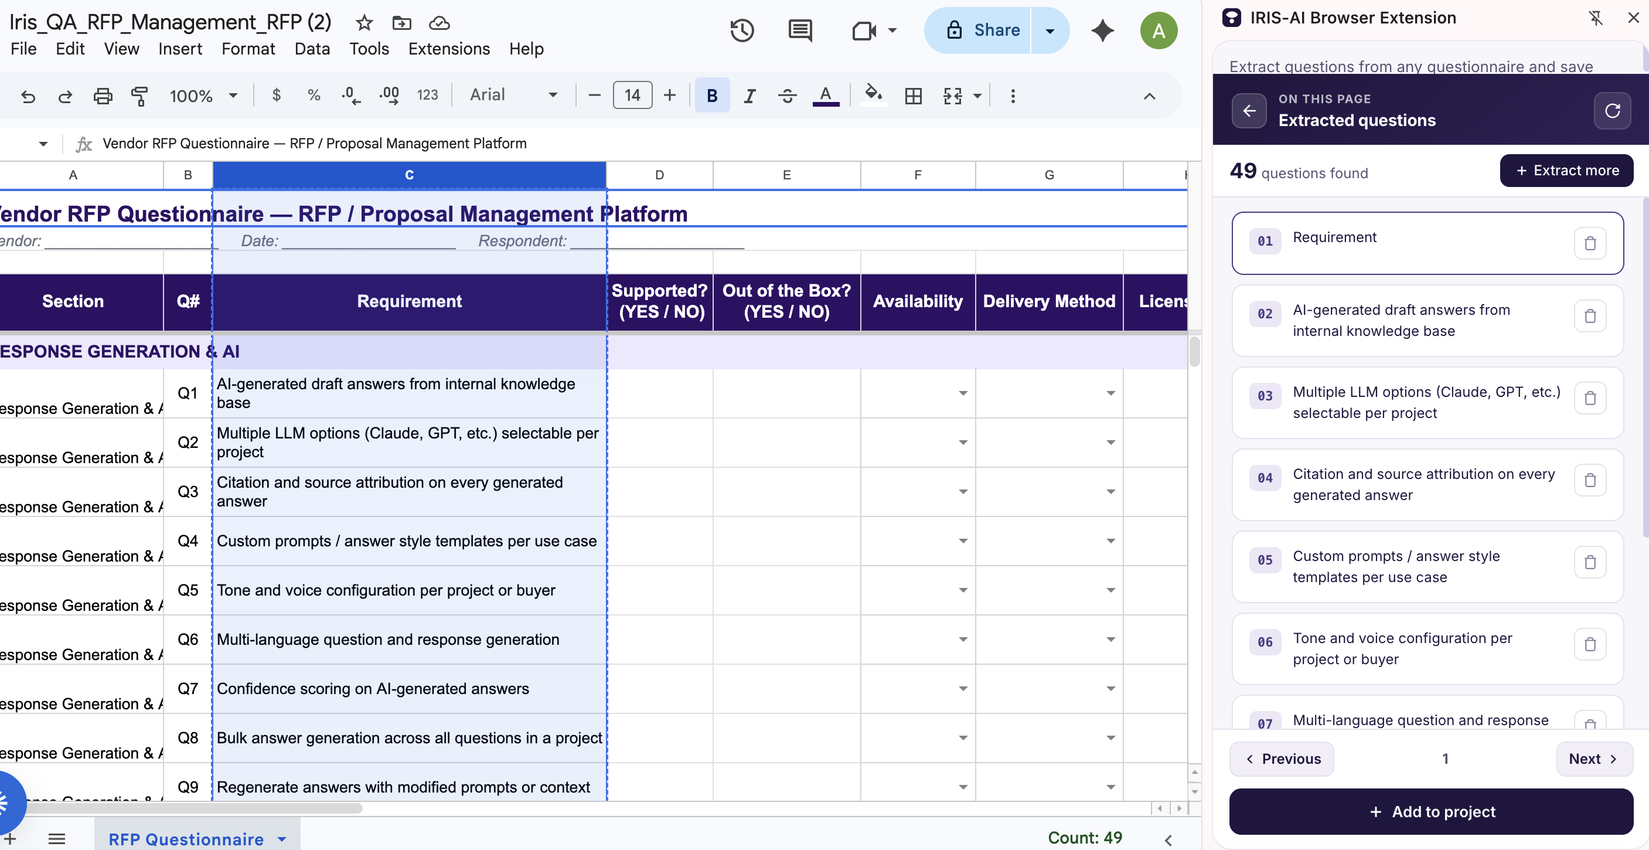The height and width of the screenshot is (850, 1649).
Task: Click Extract more in IRIS-AI panel
Action: click(1566, 171)
